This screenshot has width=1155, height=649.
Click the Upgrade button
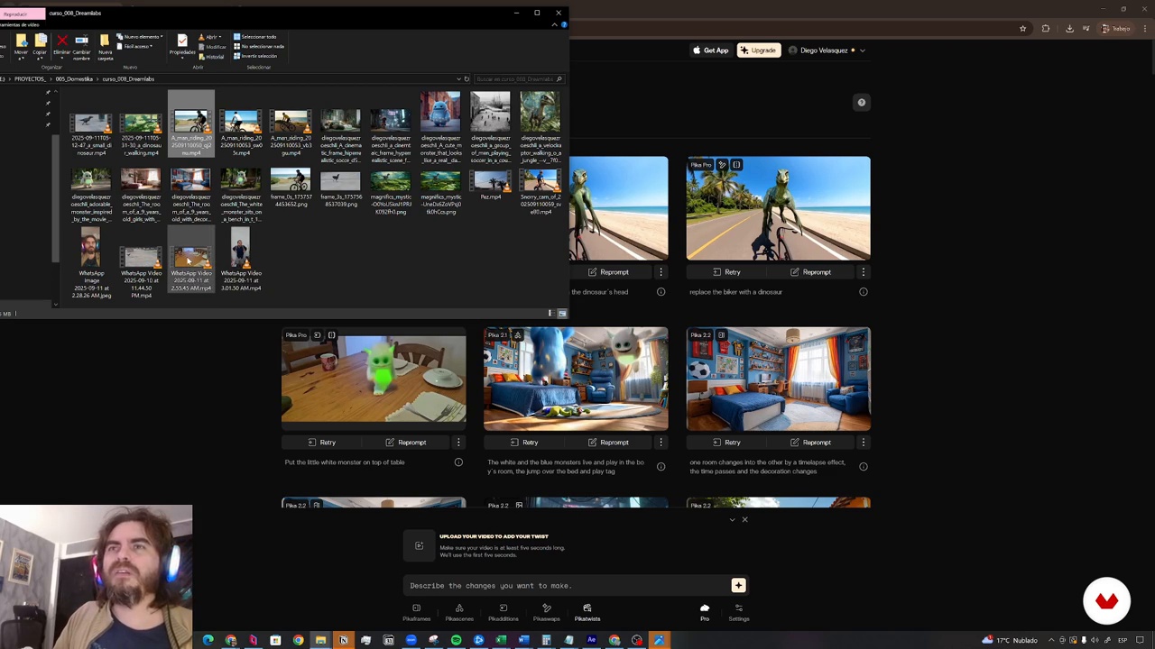758,50
